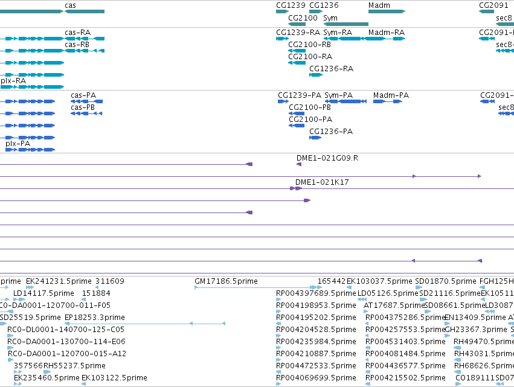Viewport: 514px width, 387px height.
Task: Click the CG1236-RA transcript glyph
Action: [x=316, y=75]
